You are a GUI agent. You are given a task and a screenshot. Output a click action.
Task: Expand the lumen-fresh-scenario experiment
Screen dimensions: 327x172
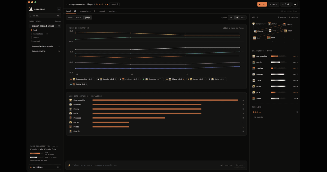pos(45,46)
